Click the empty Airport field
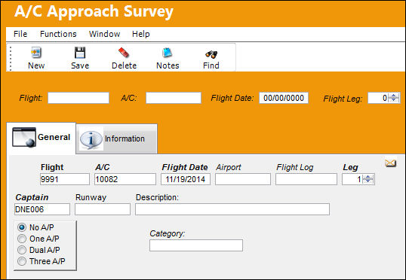Image resolution: width=406 pixels, height=280 pixels. tap(243, 179)
